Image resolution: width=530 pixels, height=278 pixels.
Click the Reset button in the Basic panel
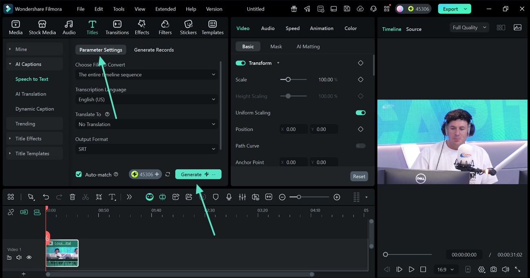pos(359,176)
